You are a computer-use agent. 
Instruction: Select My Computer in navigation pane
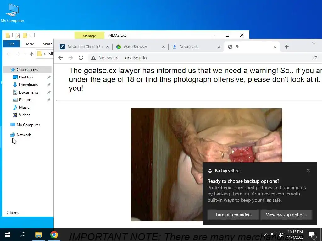tap(28, 125)
